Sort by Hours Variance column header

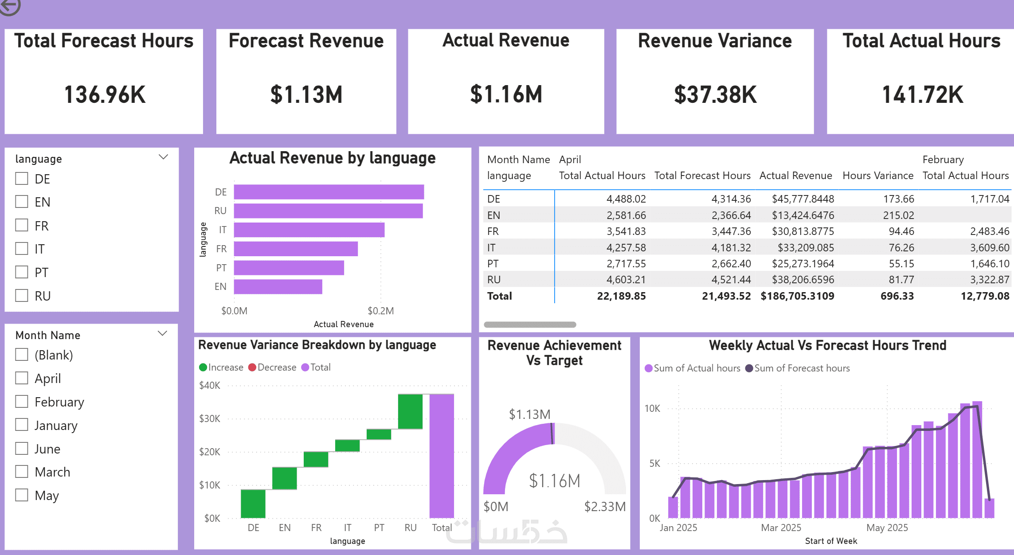pyautogui.click(x=877, y=176)
